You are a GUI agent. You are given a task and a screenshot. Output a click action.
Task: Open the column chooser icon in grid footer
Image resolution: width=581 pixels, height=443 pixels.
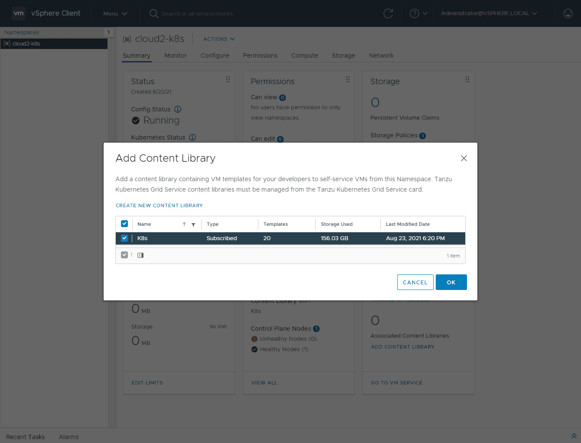140,255
